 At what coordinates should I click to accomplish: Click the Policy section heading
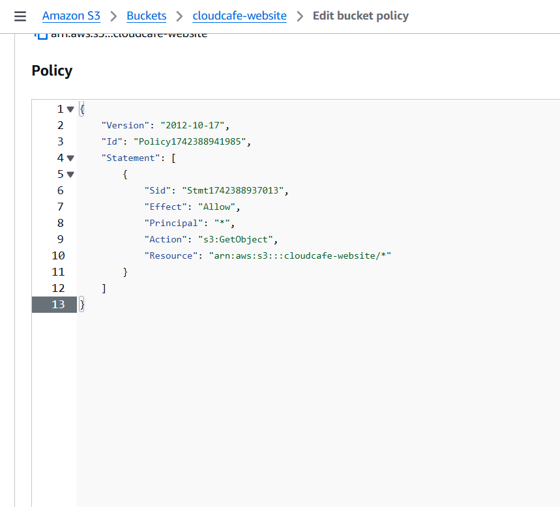click(x=52, y=70)
